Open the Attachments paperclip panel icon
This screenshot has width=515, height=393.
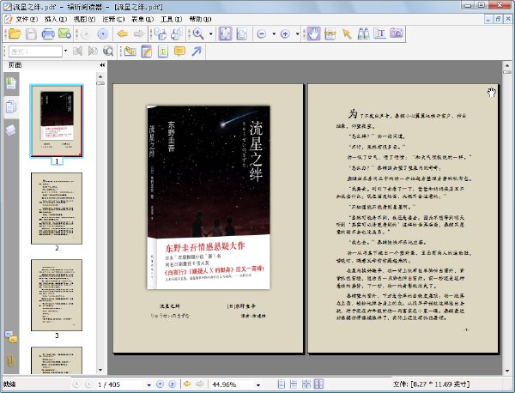[10, 361]
